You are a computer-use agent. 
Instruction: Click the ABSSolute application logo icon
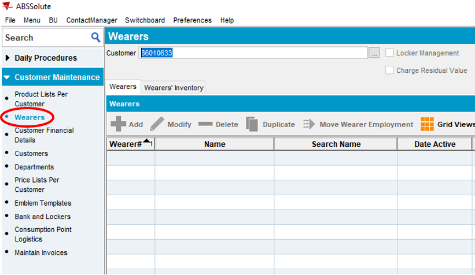(x=8, y=7)
